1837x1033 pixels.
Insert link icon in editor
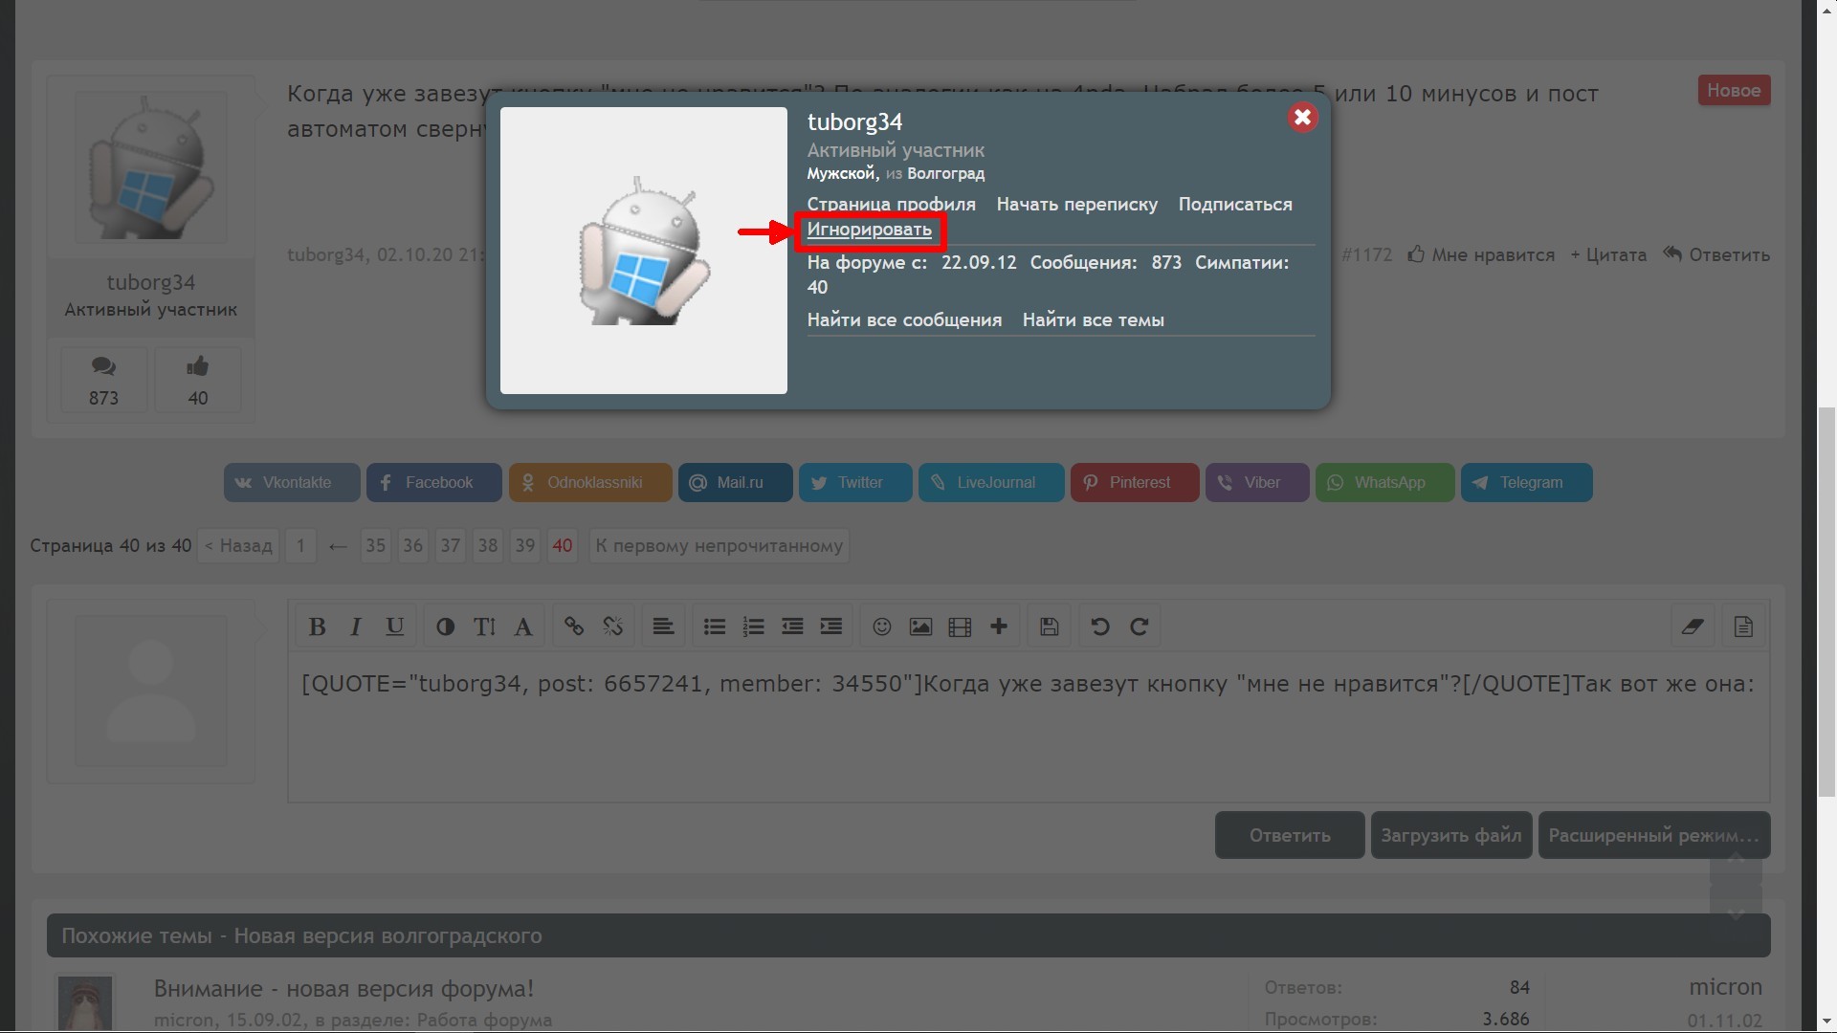point(573,626)
